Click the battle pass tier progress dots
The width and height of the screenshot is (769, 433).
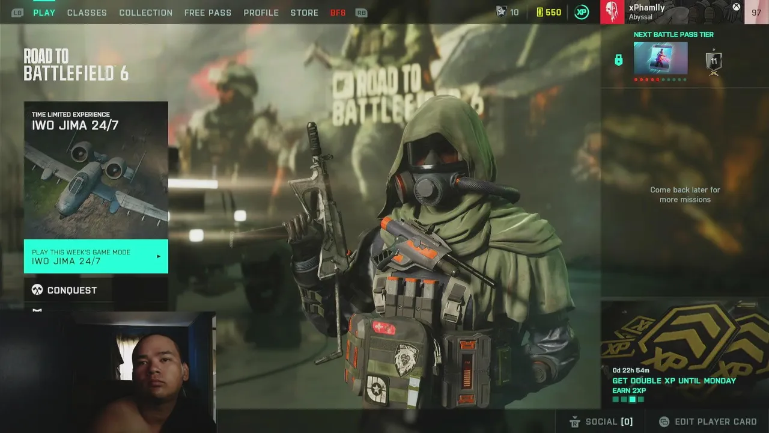660,79
